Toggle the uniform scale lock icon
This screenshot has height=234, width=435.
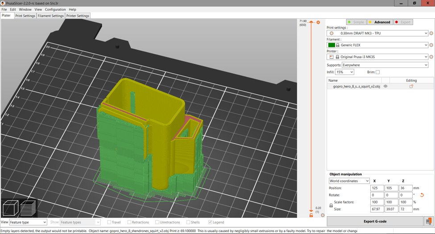(x=331, y=206)
